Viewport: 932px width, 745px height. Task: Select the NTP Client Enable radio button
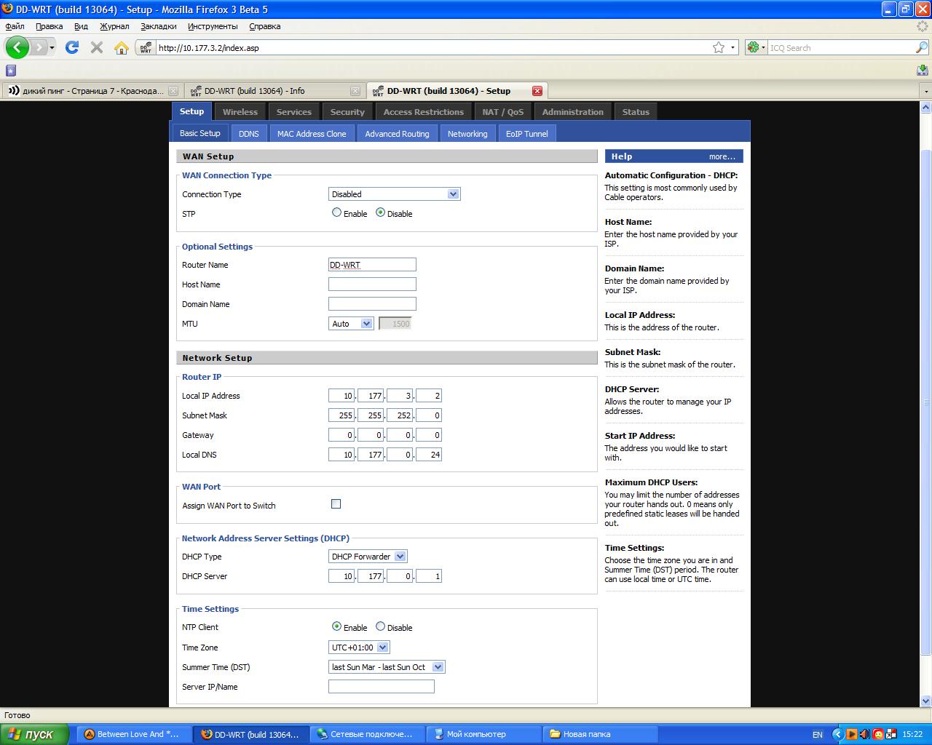click(336, 626)
